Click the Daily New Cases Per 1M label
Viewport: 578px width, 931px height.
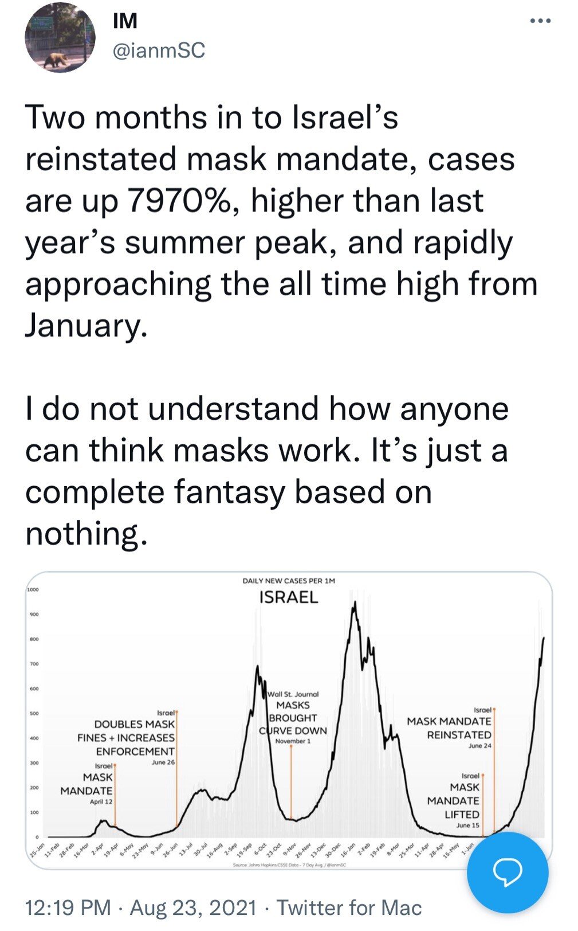(x=289, y=581)
